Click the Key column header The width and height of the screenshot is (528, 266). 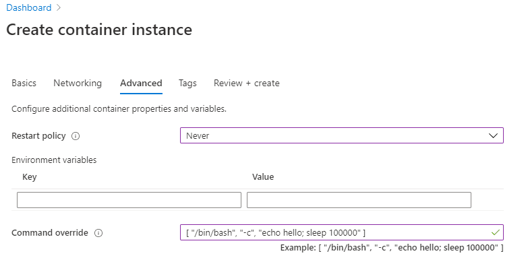click(x=29, y=177)
